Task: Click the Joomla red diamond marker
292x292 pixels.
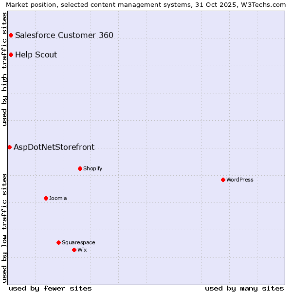Action: tap(46, 198)
